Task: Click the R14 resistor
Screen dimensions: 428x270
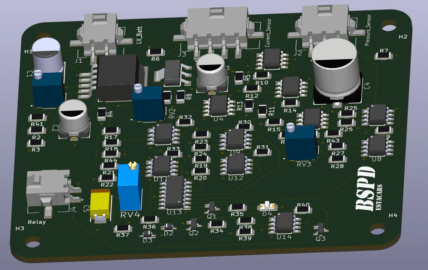Action: (x=291, y=103)
